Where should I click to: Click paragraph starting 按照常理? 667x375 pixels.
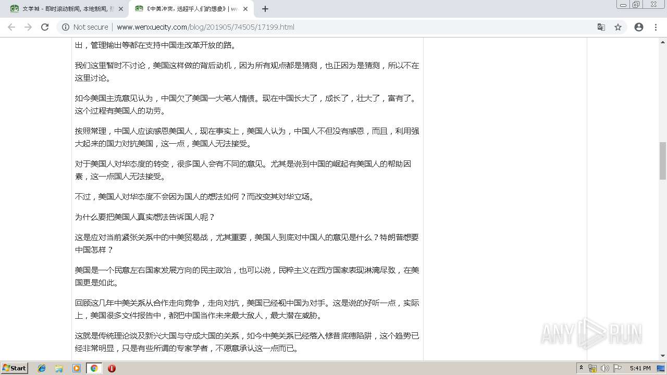(247, 137)
